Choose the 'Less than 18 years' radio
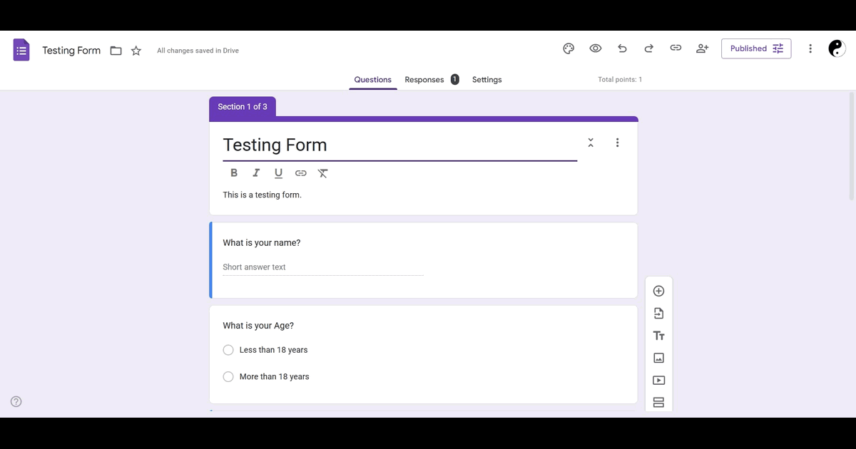 click(x=228, y=350)
